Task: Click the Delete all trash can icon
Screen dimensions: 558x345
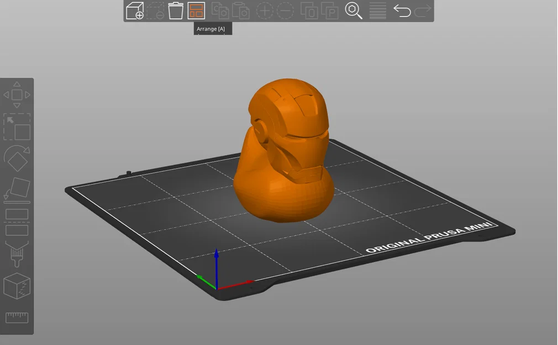Action: pos(176,10)
